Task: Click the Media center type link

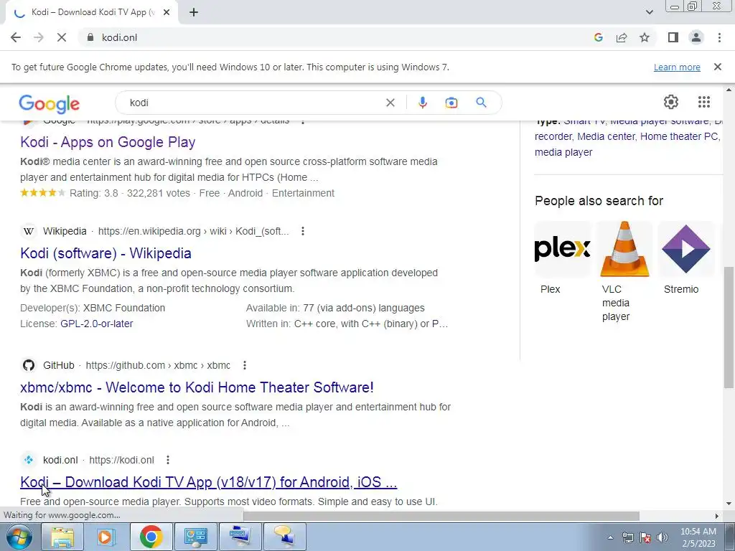Action: tap(606, 136)
